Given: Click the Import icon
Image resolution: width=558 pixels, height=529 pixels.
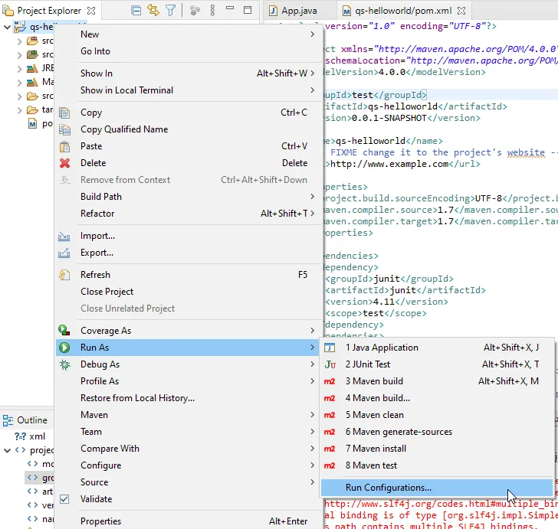Looking at the screenshot, I should click(x=64, y=237).
